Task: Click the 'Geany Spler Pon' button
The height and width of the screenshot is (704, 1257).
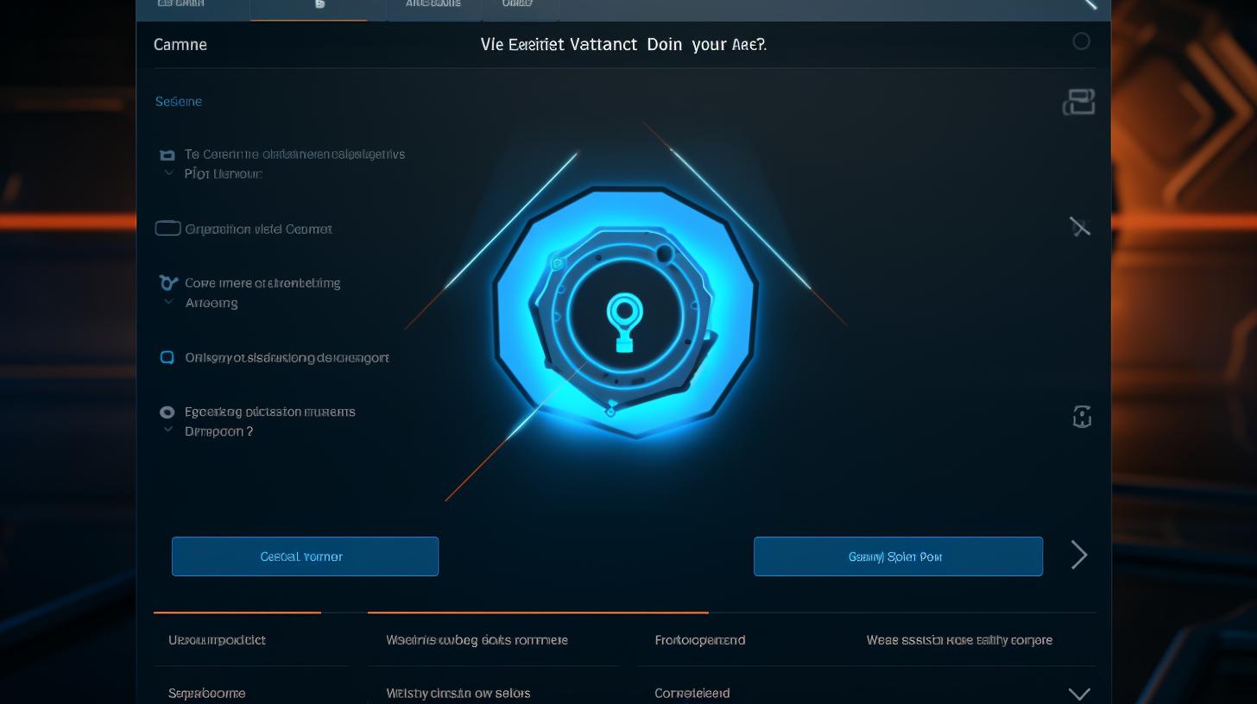Action: [x=897, y=556]
